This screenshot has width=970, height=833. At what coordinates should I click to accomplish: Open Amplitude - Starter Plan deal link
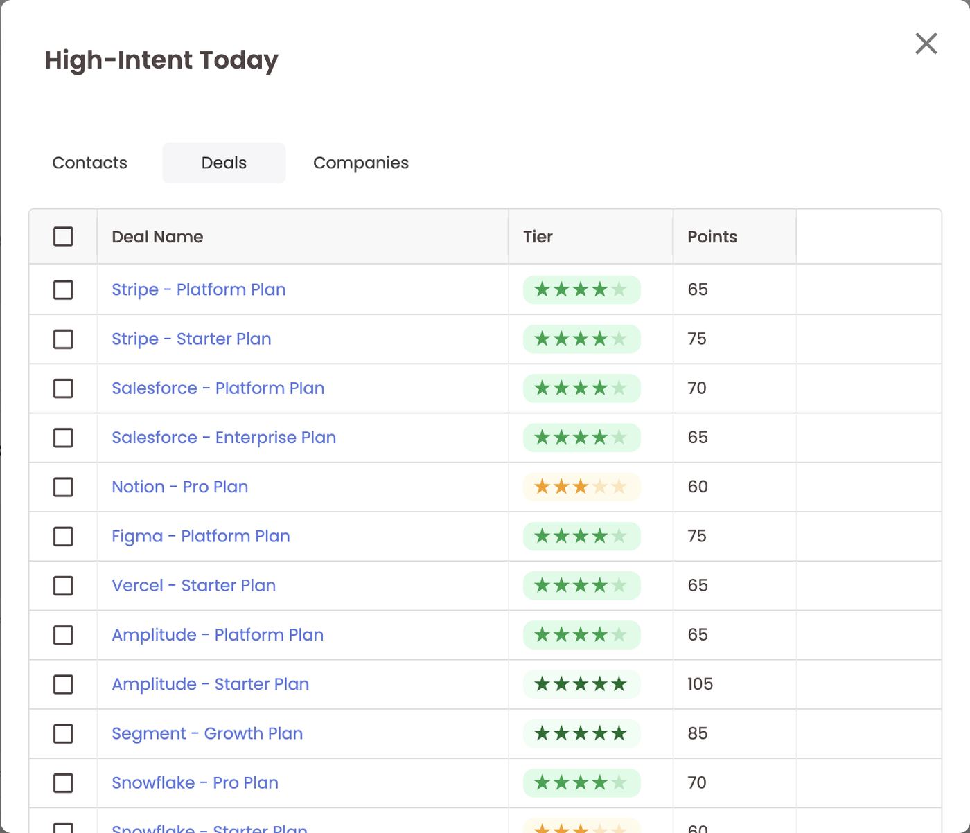click(x=211, y=684)
